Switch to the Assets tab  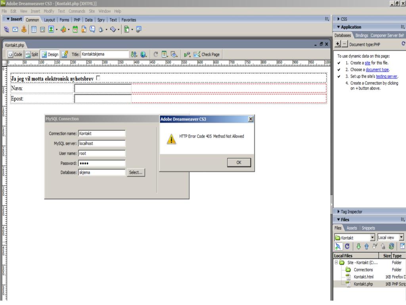pos(352,228)
